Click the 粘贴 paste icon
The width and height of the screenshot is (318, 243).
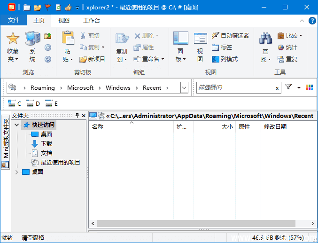point(68,39)
